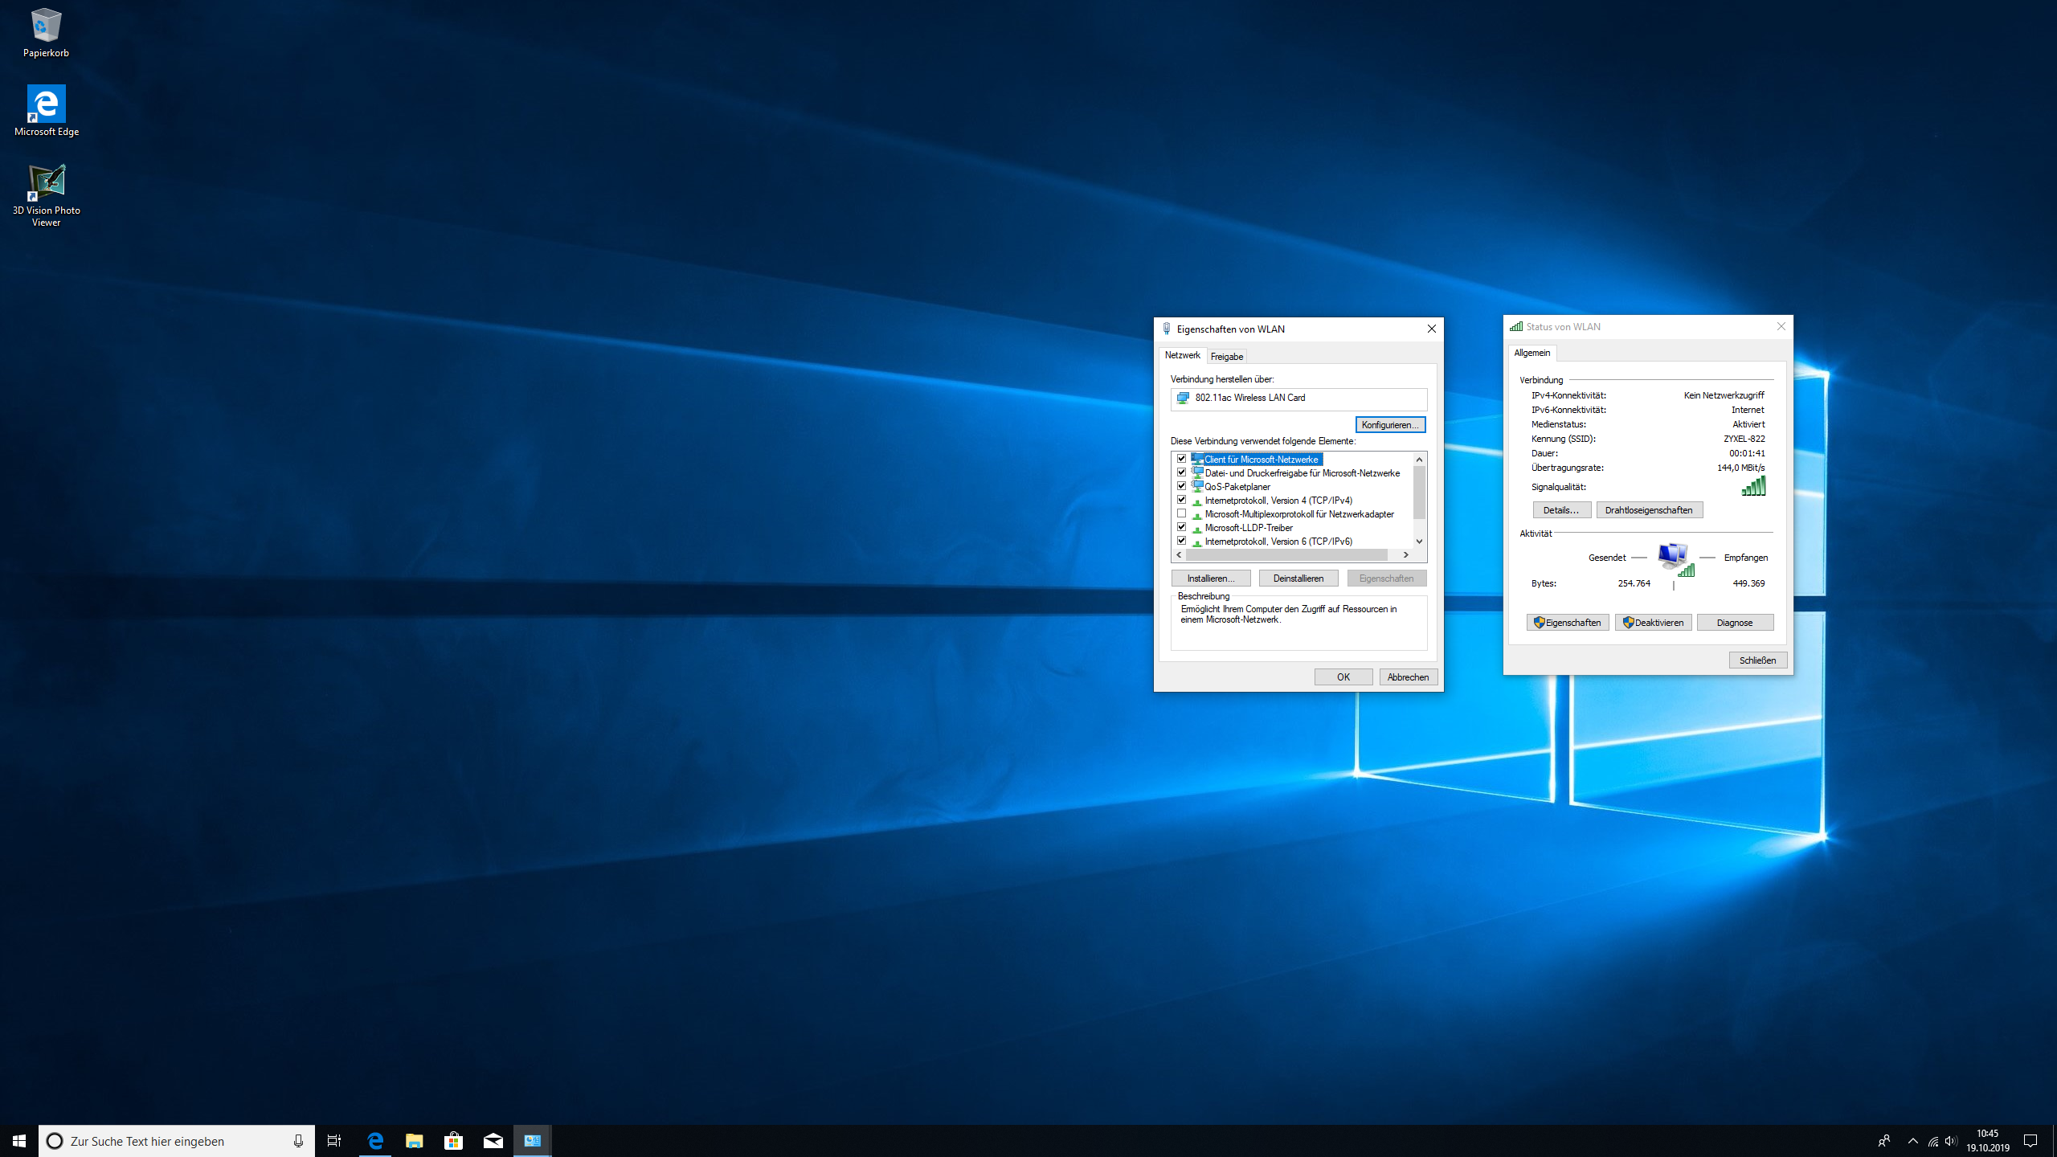Enable Microsoft-Multiplexorprotokoll für Netzwerkadapter checkbox

click(x=1181, y=513)
